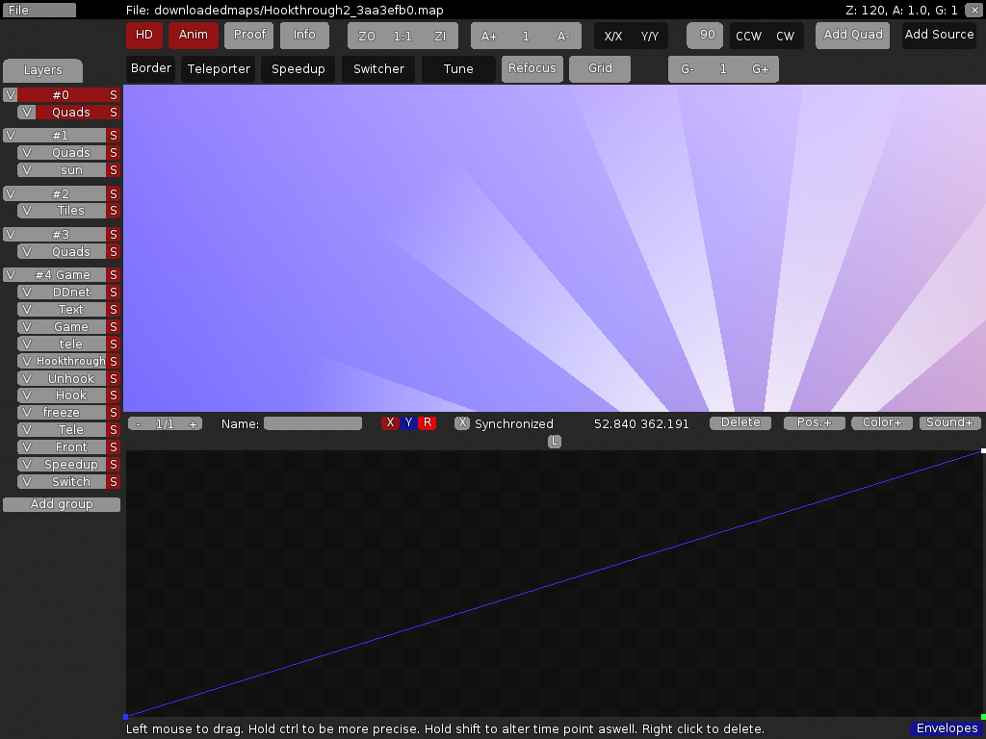Switch to the Envelopes panel
Image resolution: width=986 pixels, height=739 pixels.
[946, 728]
